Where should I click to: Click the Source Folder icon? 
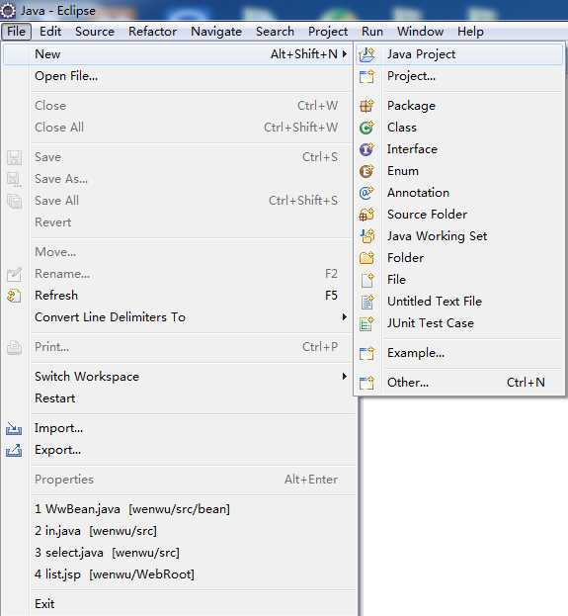(366, 215)
